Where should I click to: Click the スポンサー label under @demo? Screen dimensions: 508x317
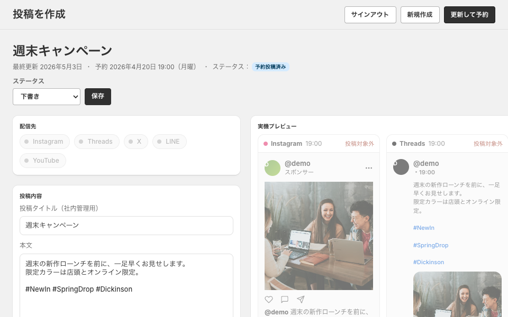299,172
